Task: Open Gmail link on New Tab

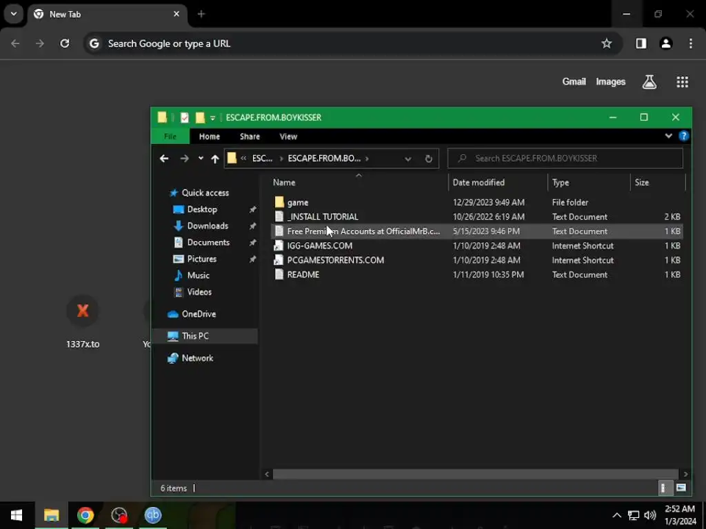Action: coord(574,81)
